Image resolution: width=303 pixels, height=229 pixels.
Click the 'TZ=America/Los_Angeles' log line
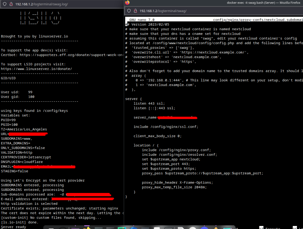pos(24,129)
